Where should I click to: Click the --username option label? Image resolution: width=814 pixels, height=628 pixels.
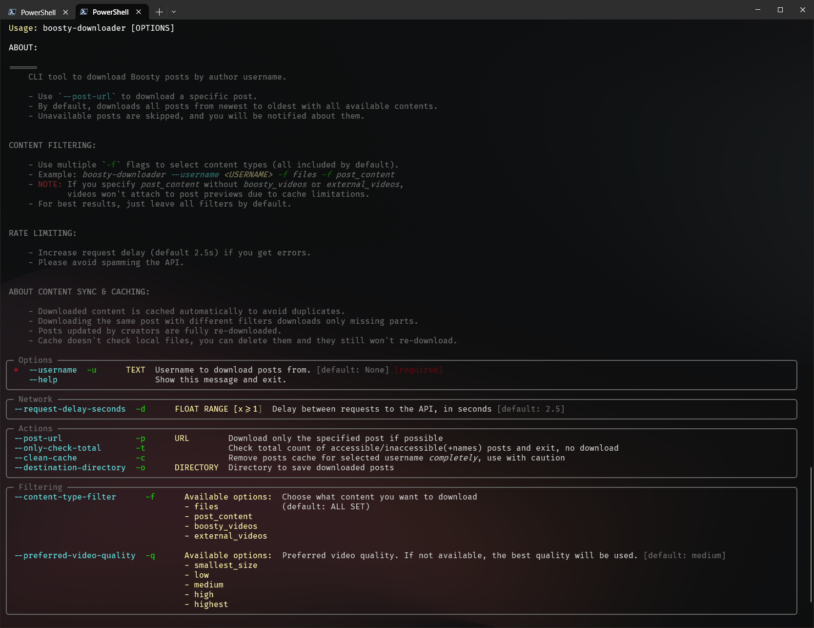53,370
